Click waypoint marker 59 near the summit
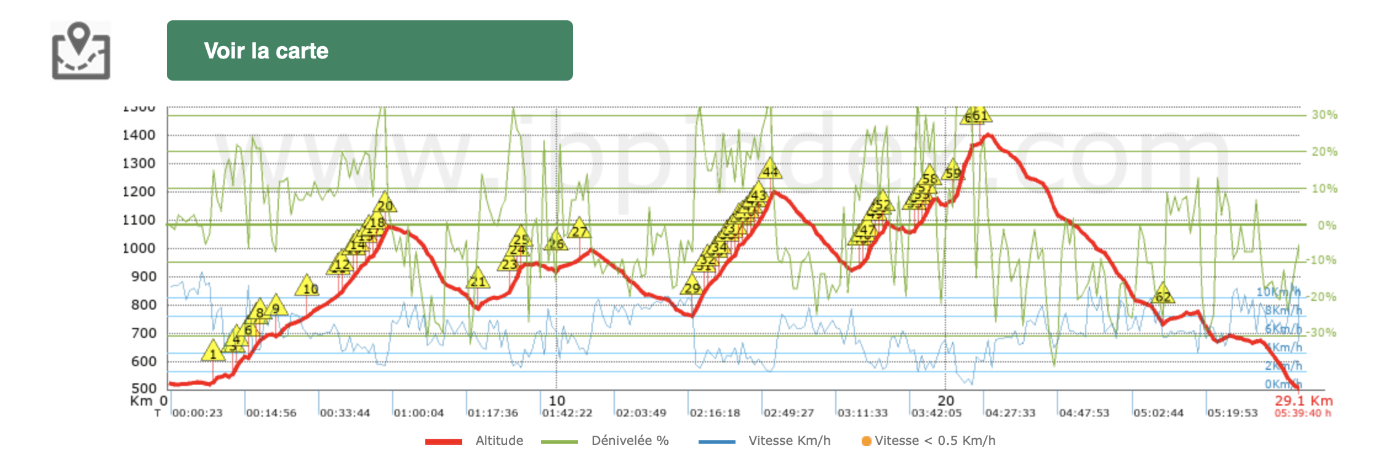Viewport: 1391px width, 464px height. (x=953, y=172)
